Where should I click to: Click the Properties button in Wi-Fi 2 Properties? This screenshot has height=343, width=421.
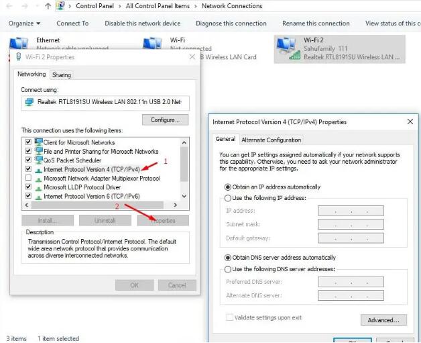coord(163,221)
